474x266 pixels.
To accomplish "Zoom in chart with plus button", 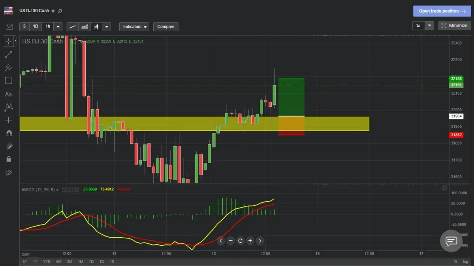I will coord(250,241).
